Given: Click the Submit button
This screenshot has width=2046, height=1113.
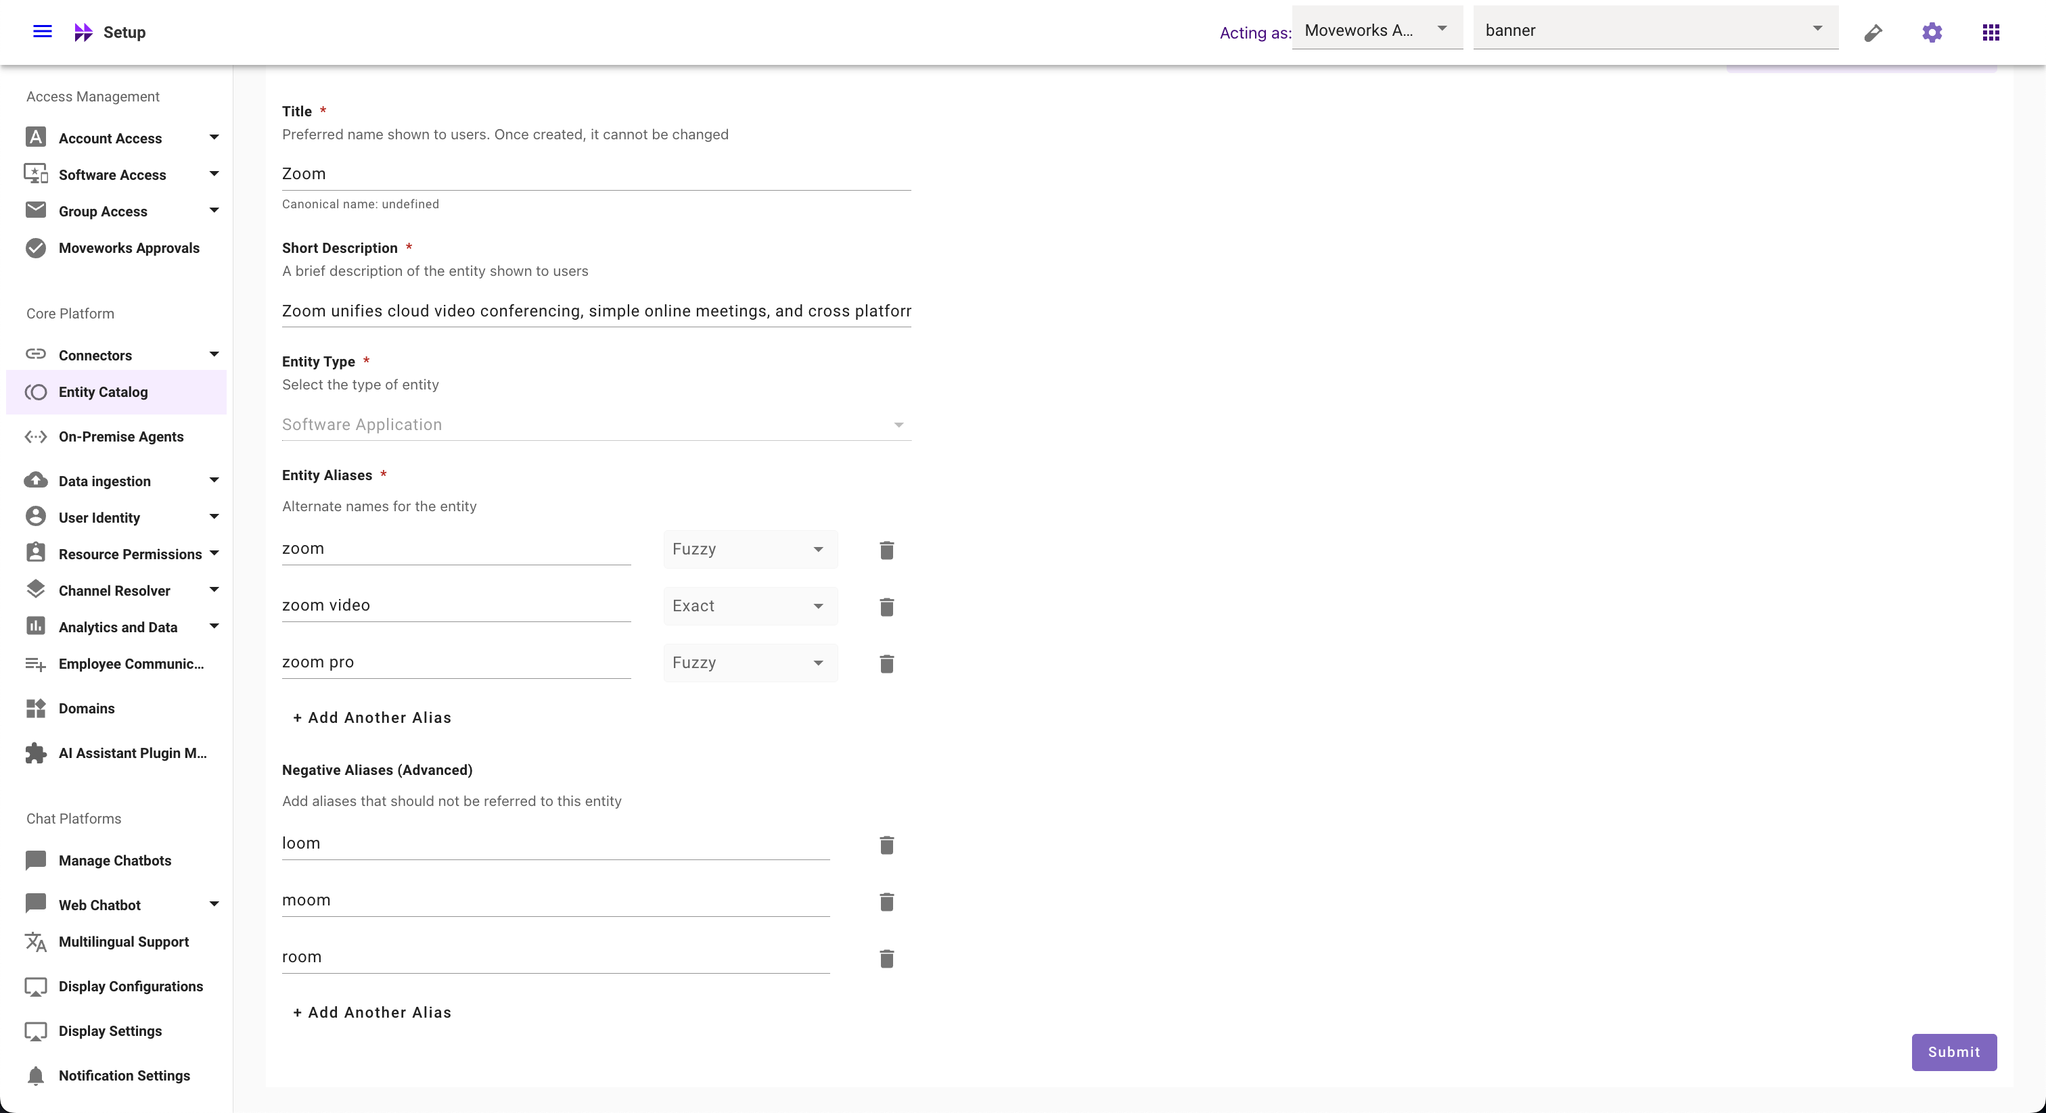Looking at the screenshot, I should 1953,1052.
